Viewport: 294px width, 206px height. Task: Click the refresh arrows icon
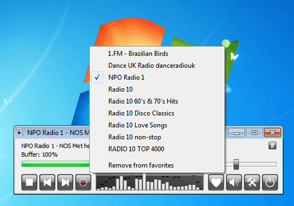pos(272,146)
